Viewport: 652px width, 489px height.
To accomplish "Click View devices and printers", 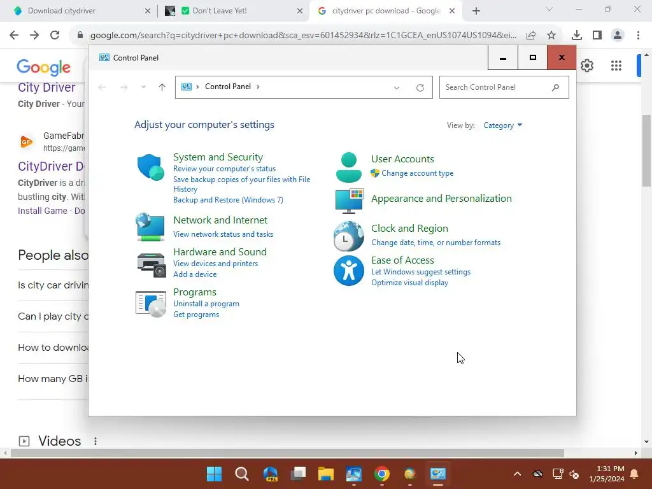I will (215, 264).
